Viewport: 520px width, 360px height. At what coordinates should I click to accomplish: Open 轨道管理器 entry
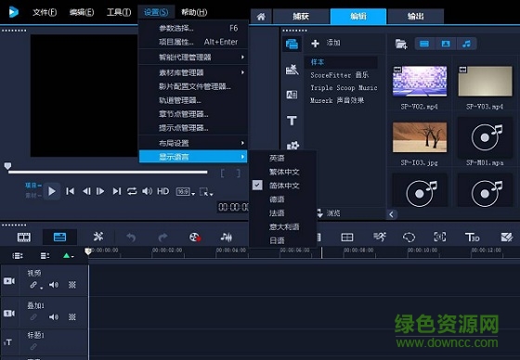(x=193, y=100)
